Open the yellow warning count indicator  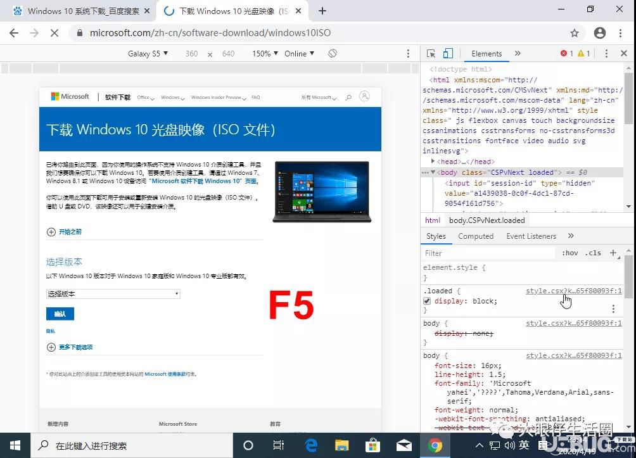(x=583, y=54)
